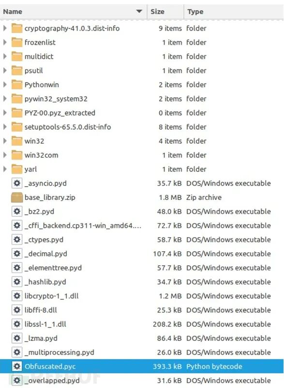
Task: Select the _multiprocessing.pyd file row
Action: [x=142, y=352]
